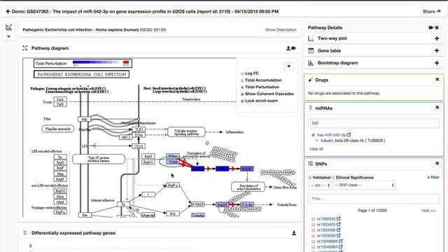448x252 pixels.
Task: Click the plus icon before Demo title
Action: 8,11
